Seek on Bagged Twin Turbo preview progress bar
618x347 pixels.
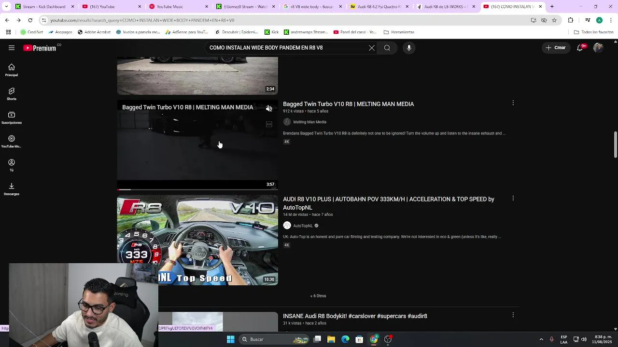coord(197,189)
